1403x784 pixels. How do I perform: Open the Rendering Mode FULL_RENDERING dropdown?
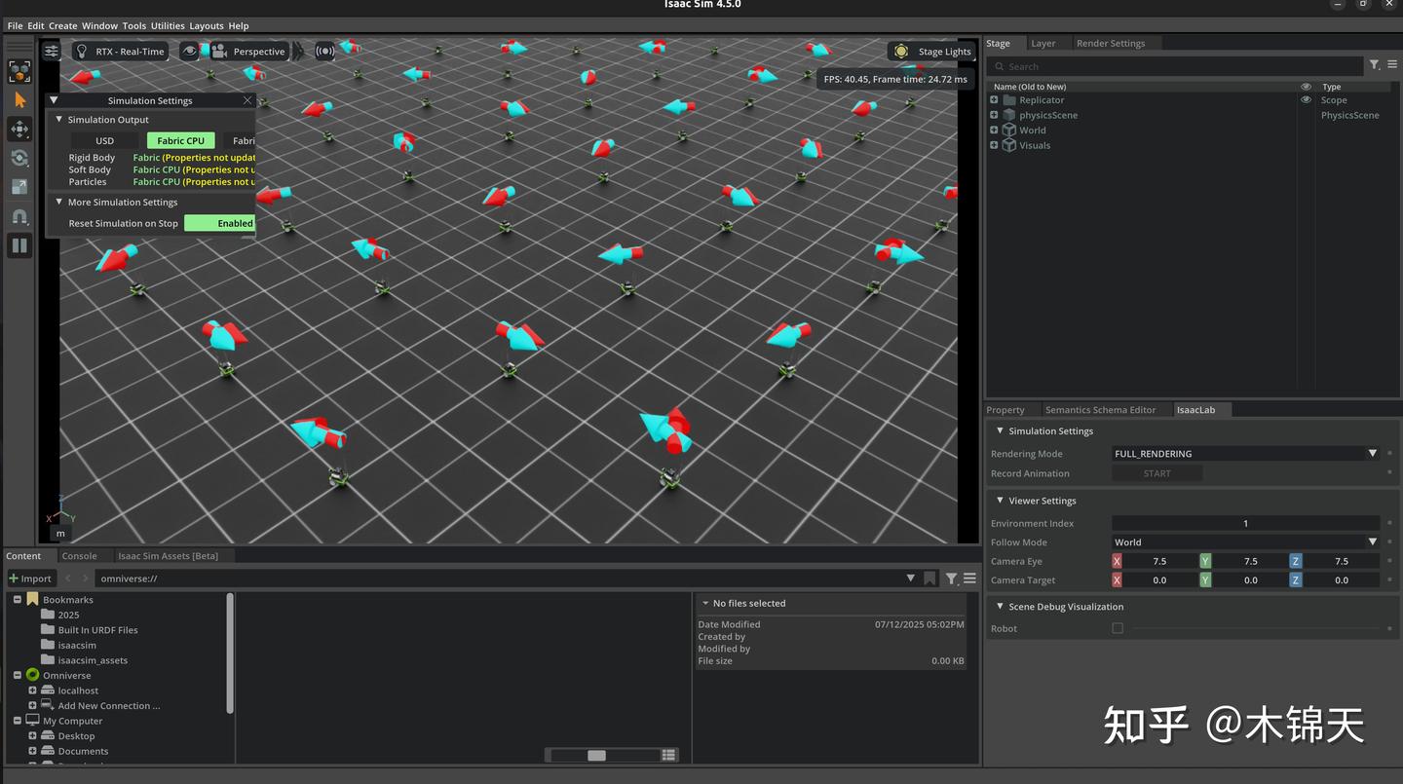pyautogui.click(x=1246, y=454)
